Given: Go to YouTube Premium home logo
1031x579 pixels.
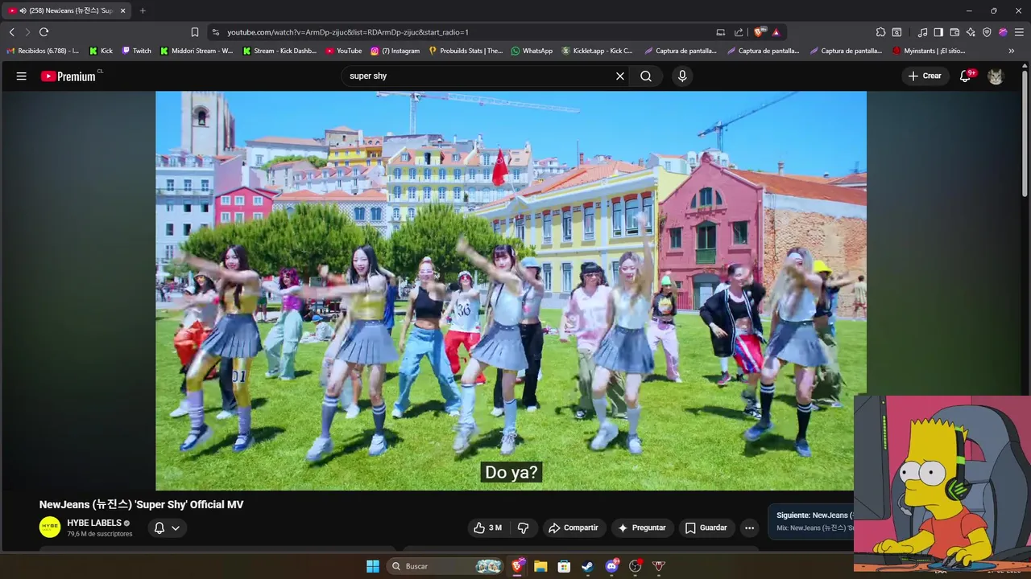Looking at the screenshot, I should point(68,76).
